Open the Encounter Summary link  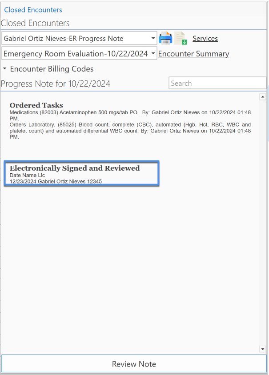coord(193,54)
